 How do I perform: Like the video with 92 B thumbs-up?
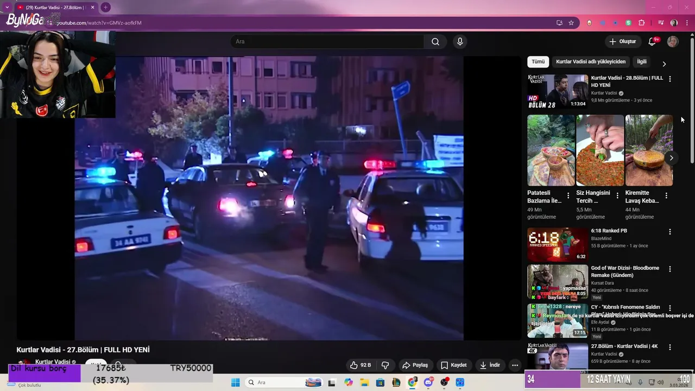pyautogui.click(x=361, y=365)
